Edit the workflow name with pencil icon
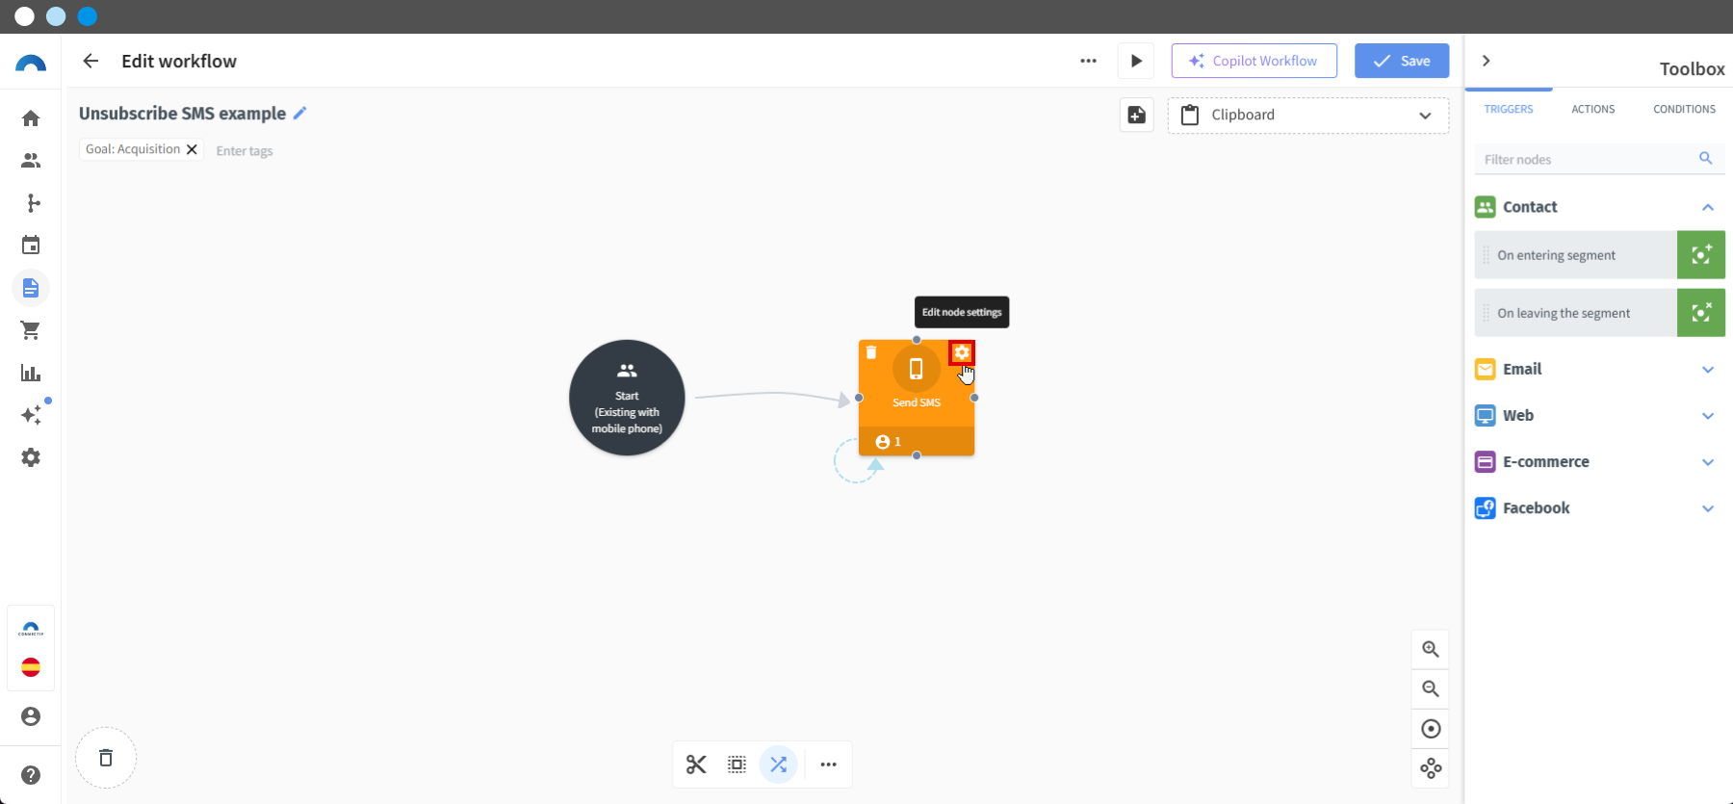The height and width of the screenshot is (804, 1733). click(300, 113)
